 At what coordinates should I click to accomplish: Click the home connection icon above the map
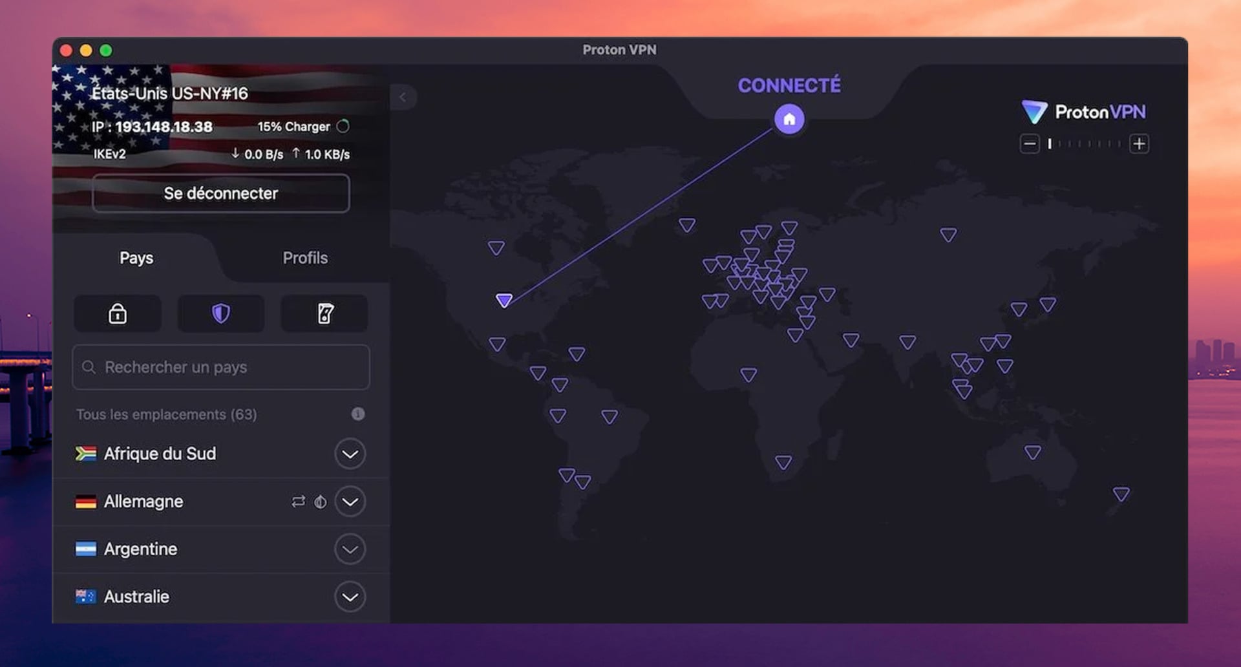click(789, 118)
